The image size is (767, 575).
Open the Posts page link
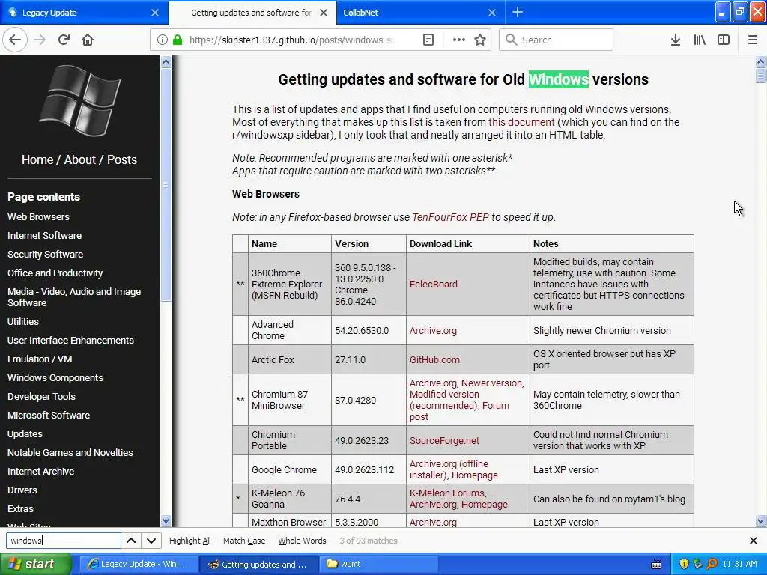122,159
